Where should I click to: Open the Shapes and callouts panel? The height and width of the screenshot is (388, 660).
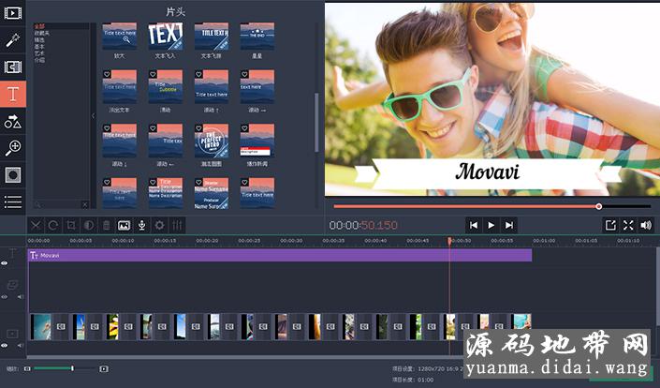[x=13, y=121]
